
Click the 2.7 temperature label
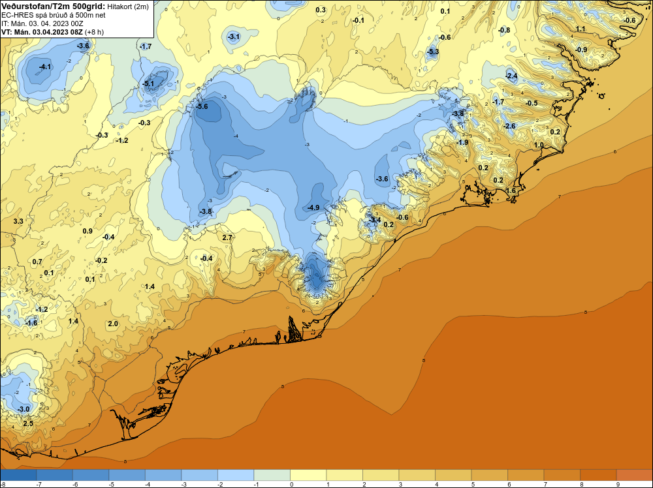click(227, 237)
